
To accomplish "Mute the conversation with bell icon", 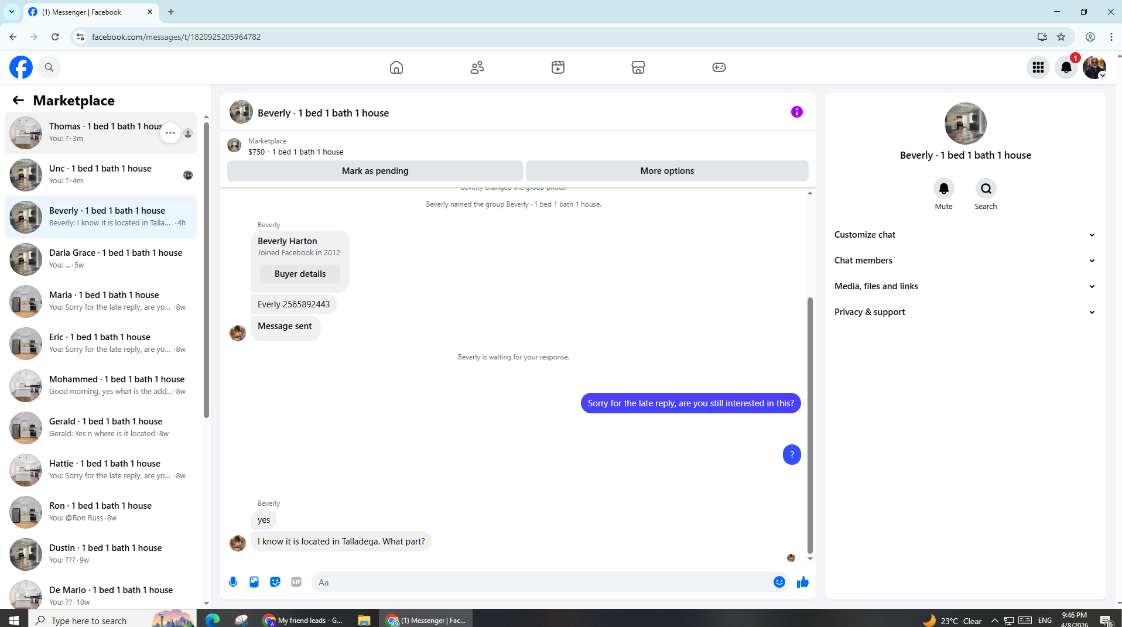I will click(x=943, y=189).
